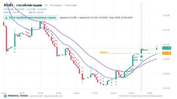Image resolution: width=177 pixels, height=99 pixels.
Task: Click the 17.09 date axis label
Action: tap(95, 93)
